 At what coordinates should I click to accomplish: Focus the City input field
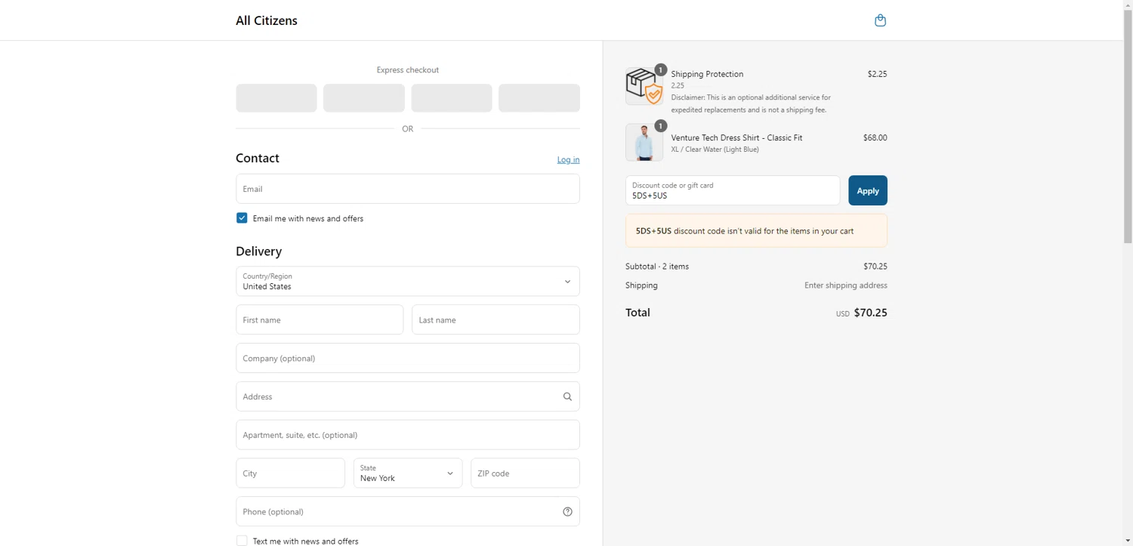coord(290,473)
